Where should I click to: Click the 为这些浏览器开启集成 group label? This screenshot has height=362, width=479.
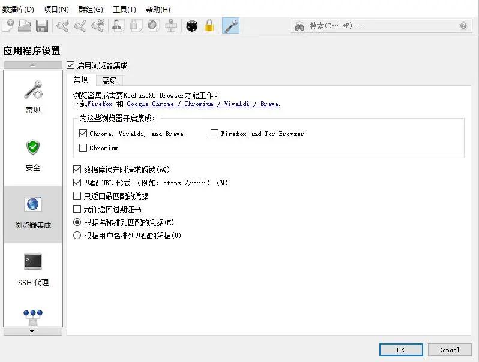coord(117,118)
